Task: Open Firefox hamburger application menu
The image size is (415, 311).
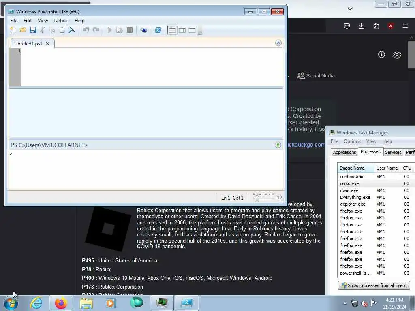Action: (x=405, y=26)
